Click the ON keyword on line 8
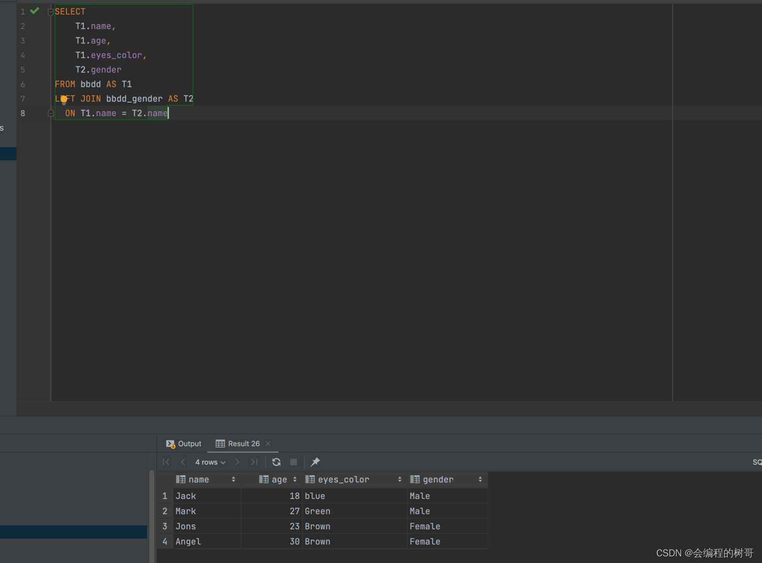 pos(70,113)
